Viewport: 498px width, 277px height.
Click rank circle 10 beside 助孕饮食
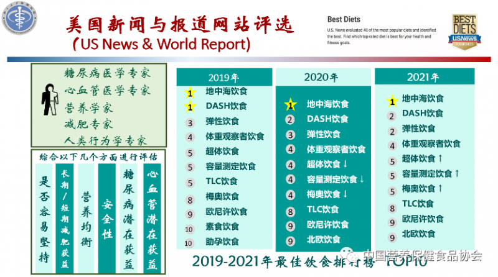[189, 243]
